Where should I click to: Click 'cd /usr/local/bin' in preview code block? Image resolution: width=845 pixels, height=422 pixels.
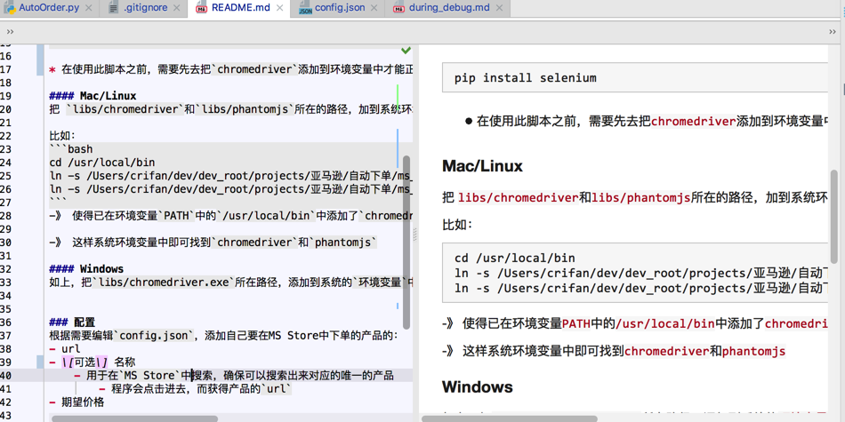515,258
